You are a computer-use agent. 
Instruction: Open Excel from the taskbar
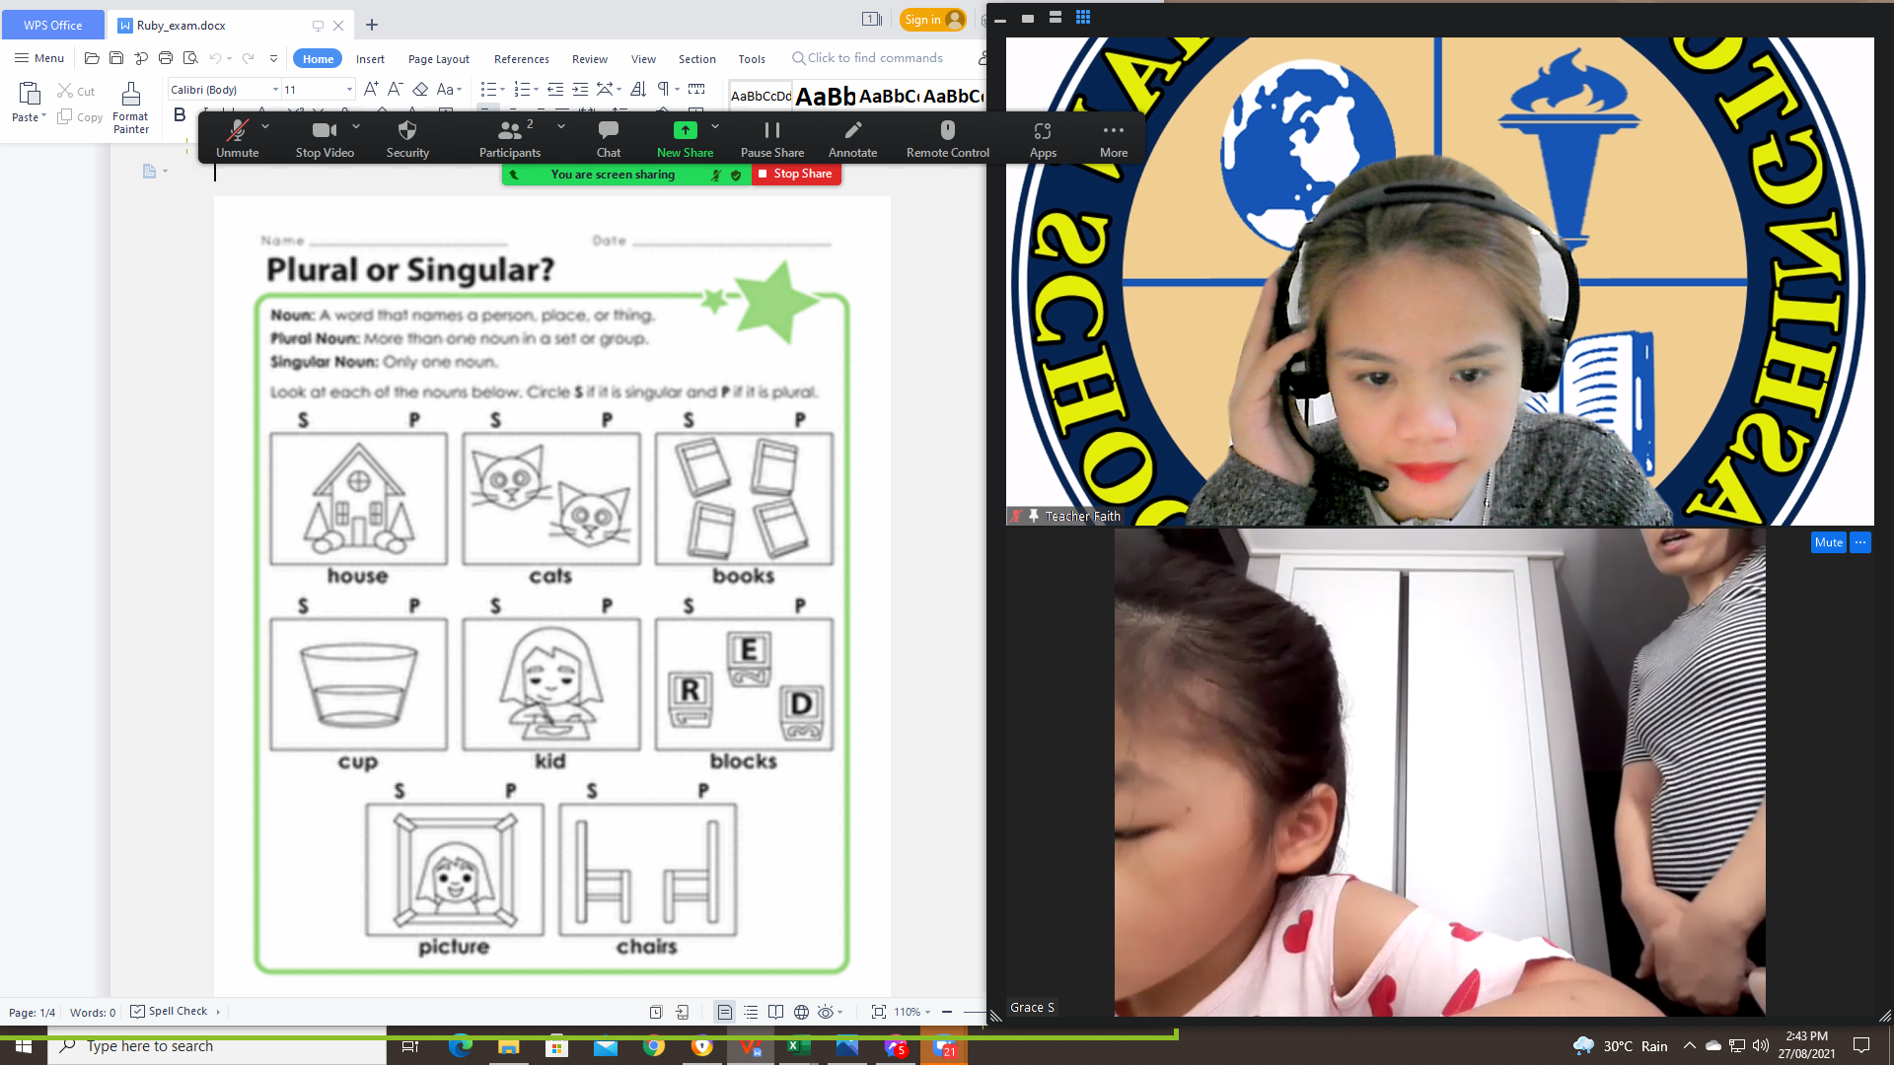point(798,1046)
